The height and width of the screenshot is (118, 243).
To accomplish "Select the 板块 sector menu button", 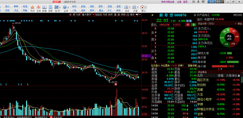I will (74, 6).
